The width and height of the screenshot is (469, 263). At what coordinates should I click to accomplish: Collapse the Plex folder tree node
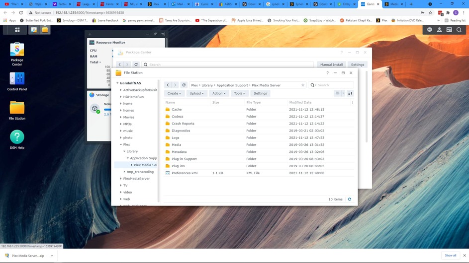pyautogui.click(x=121, y=144)
